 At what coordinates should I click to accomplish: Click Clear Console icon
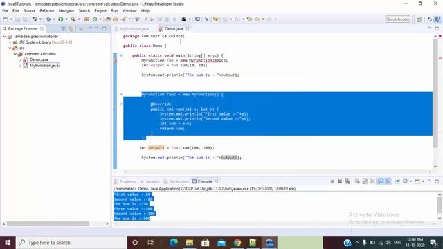click(x=357, y=181)
